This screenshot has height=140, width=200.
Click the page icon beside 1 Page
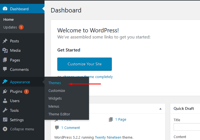pos(111,120)
